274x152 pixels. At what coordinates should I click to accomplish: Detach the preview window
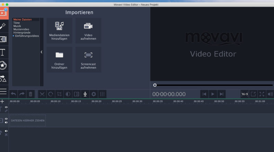point(253,94)
